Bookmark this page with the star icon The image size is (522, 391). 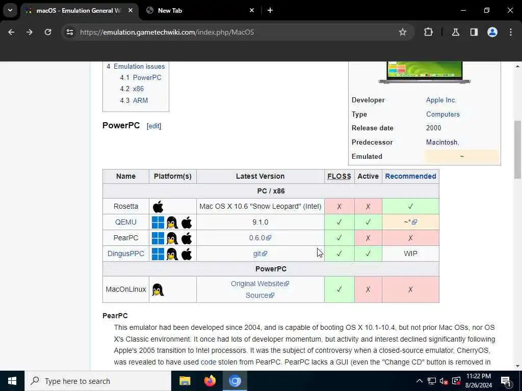(403, 32)
